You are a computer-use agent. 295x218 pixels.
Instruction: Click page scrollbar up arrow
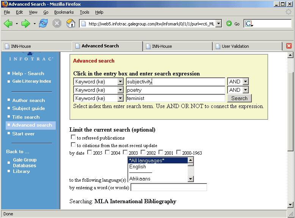(290, 55)
